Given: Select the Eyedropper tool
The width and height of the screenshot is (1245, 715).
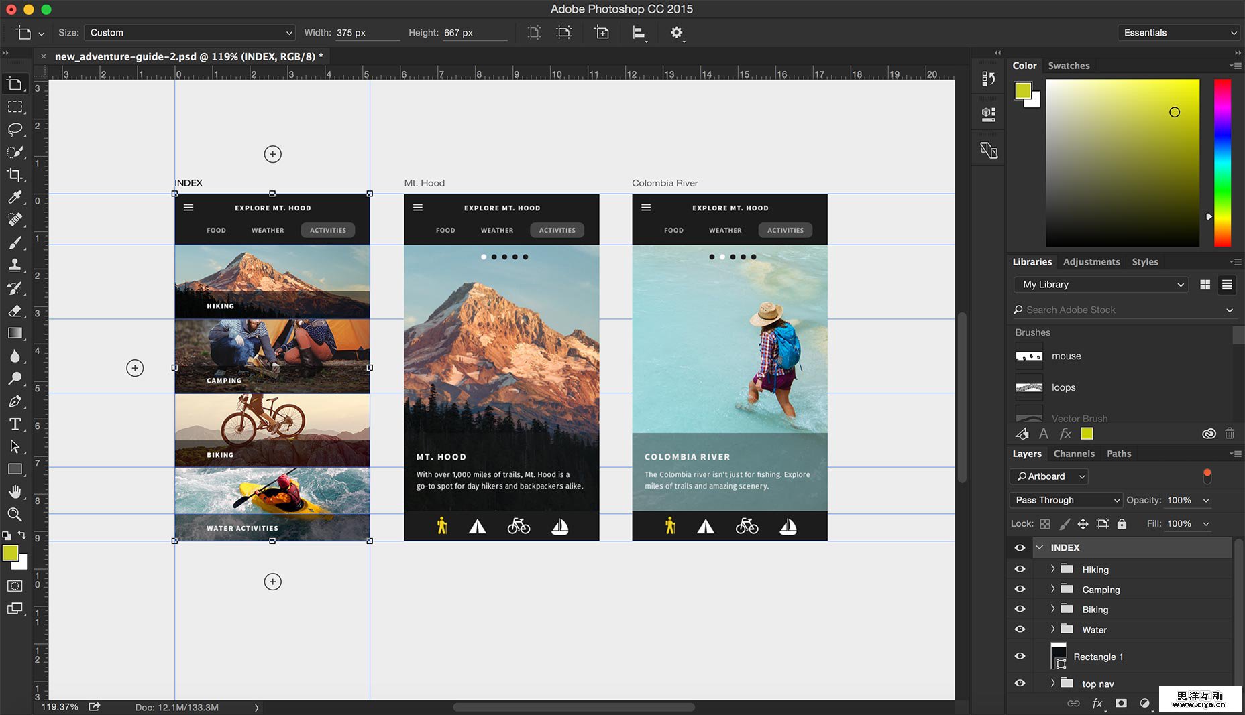Looking at the screenshot, I should (15, 197).
